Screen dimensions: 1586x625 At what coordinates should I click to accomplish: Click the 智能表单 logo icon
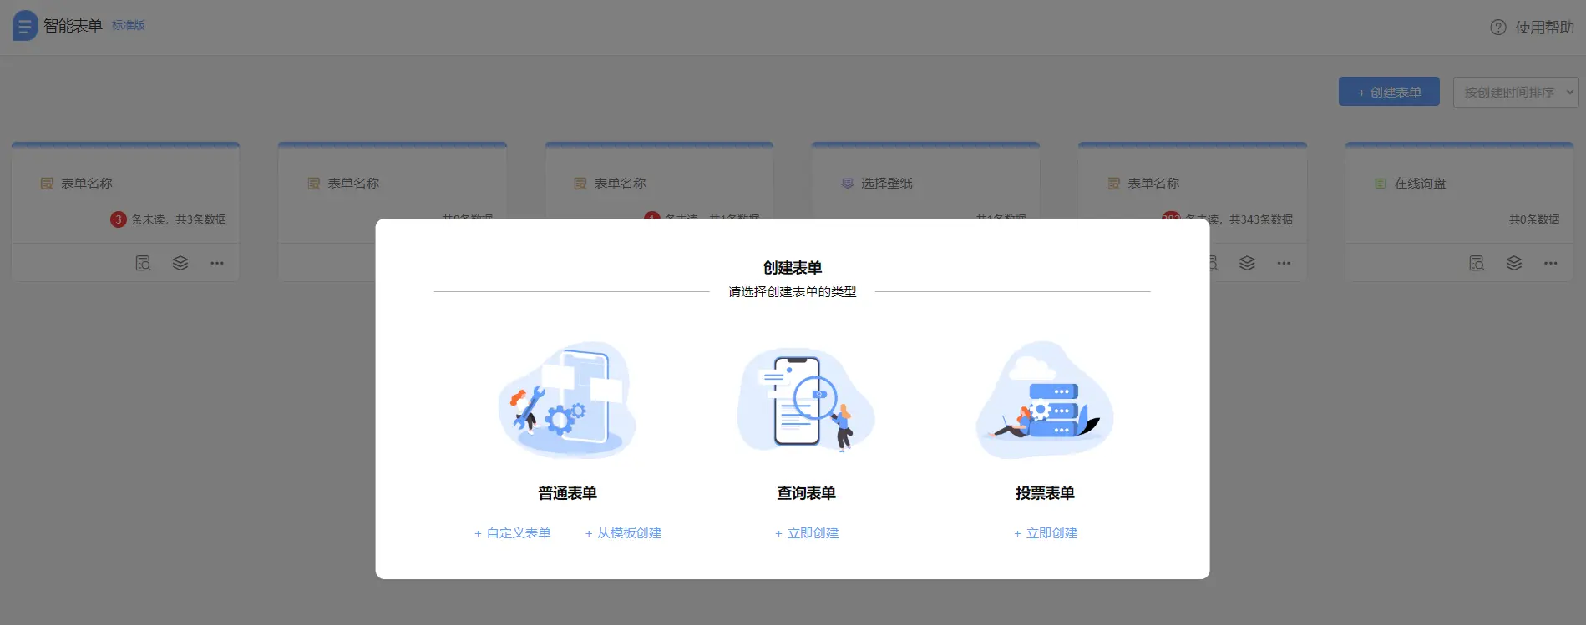pyautogui.click(x=25, y=26)
